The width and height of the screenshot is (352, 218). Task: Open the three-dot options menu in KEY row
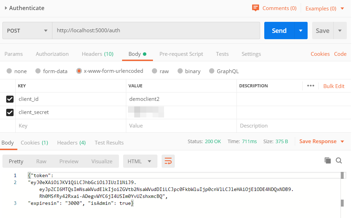click(310, 86)
